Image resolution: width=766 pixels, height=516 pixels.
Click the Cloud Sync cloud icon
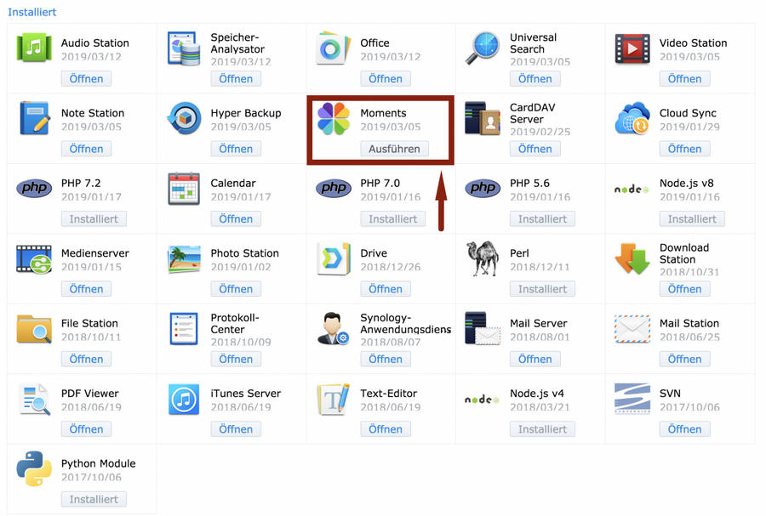pyautogui.click(x=632, y=119)
